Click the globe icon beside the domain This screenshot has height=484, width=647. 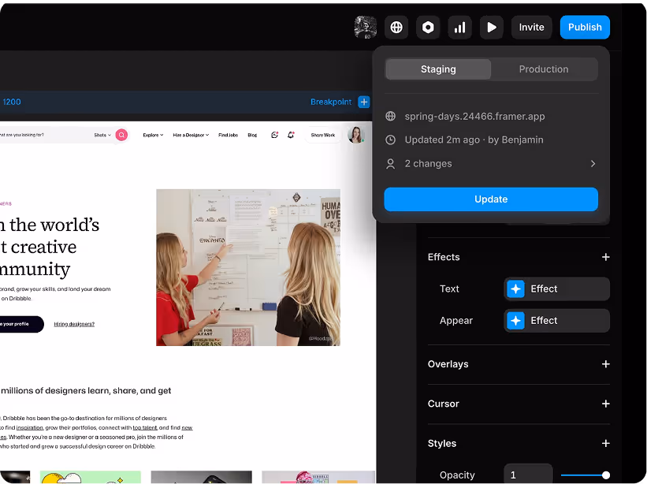click(x=390, y=117)
